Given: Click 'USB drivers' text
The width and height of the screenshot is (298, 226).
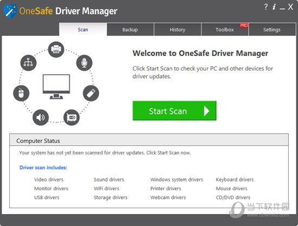Looking at the screenshot, I should click(x=47, y=197).
